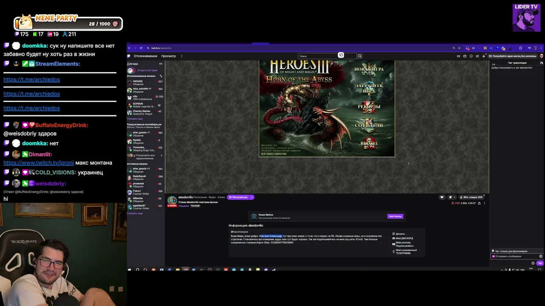This screenshot has height=306, width=545.
Task: Click the share stream icon
Action: tap(479, 203)
